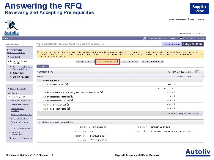The image size is (214, 160).
Task: Click the Event Details sidebar heading
Action: 12,44
